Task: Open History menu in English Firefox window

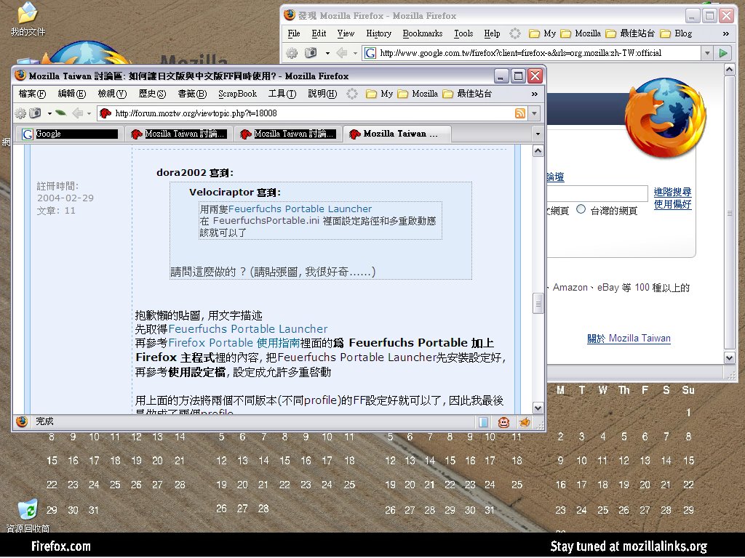Action: click(x=378, y=33)
